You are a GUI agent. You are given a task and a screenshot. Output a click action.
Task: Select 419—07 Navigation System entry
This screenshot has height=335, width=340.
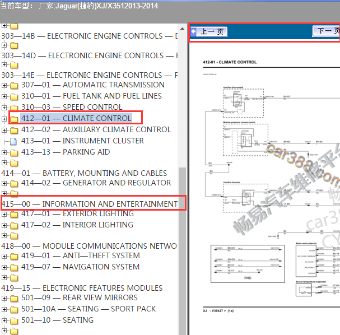coord(80,267)
